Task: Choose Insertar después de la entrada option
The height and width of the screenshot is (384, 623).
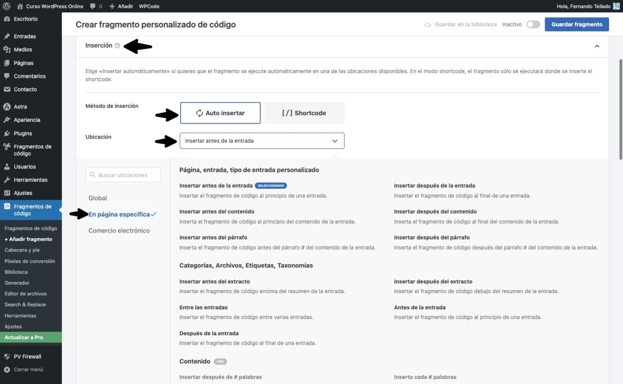Action: pyautogui.click(x=435, y=186)
